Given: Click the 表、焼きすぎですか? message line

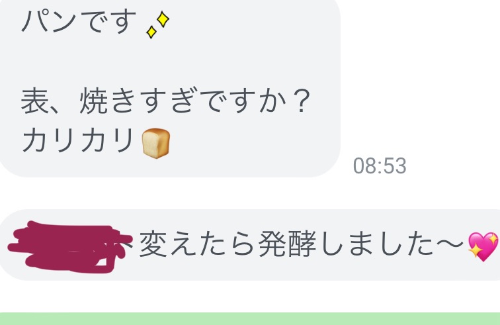Looking at the screenshot, I should pos(166,101).
